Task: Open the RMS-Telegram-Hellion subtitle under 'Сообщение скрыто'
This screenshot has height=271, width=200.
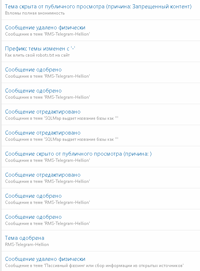Action: click(x=48, y=160)
